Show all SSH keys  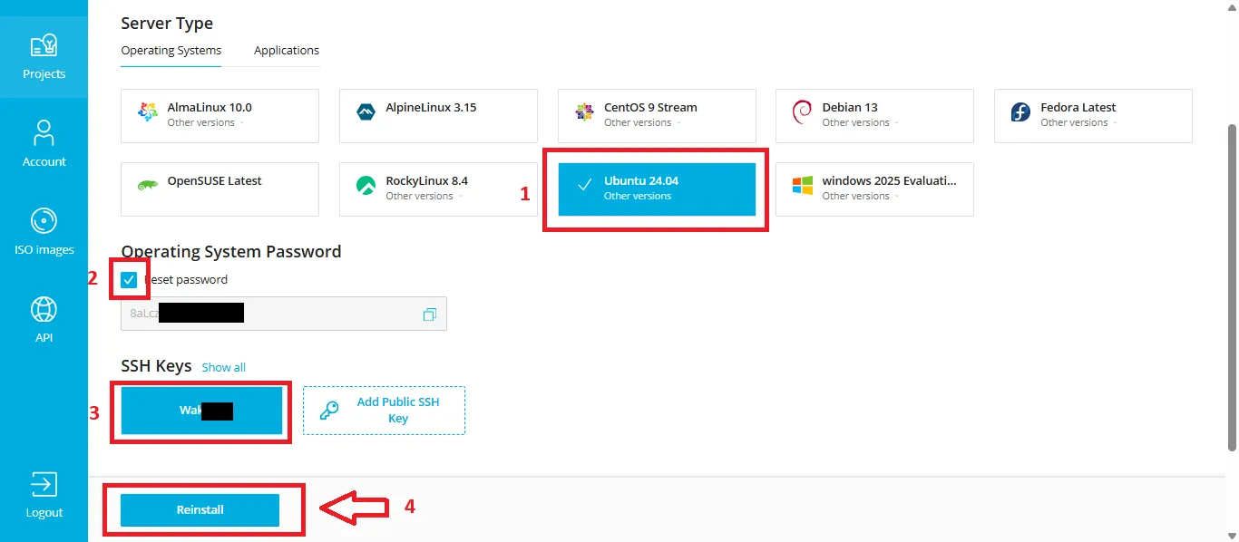point(223,367)
